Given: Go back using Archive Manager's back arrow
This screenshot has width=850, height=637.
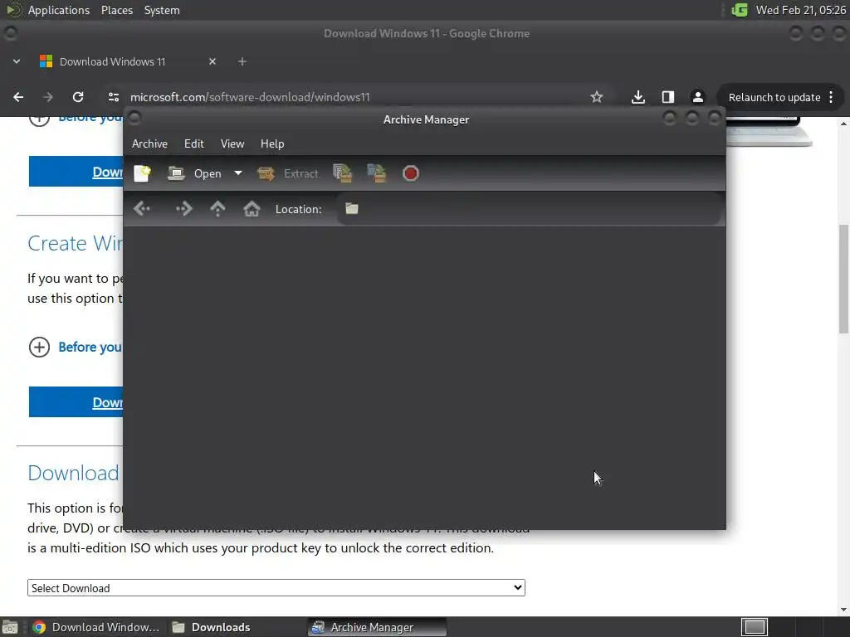Looking at the screenshot, I should click(142, 208).
